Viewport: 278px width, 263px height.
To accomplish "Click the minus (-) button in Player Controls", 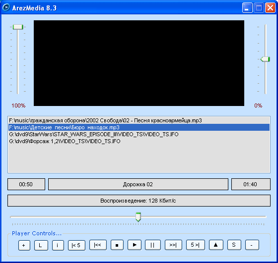I will (252, 245).
